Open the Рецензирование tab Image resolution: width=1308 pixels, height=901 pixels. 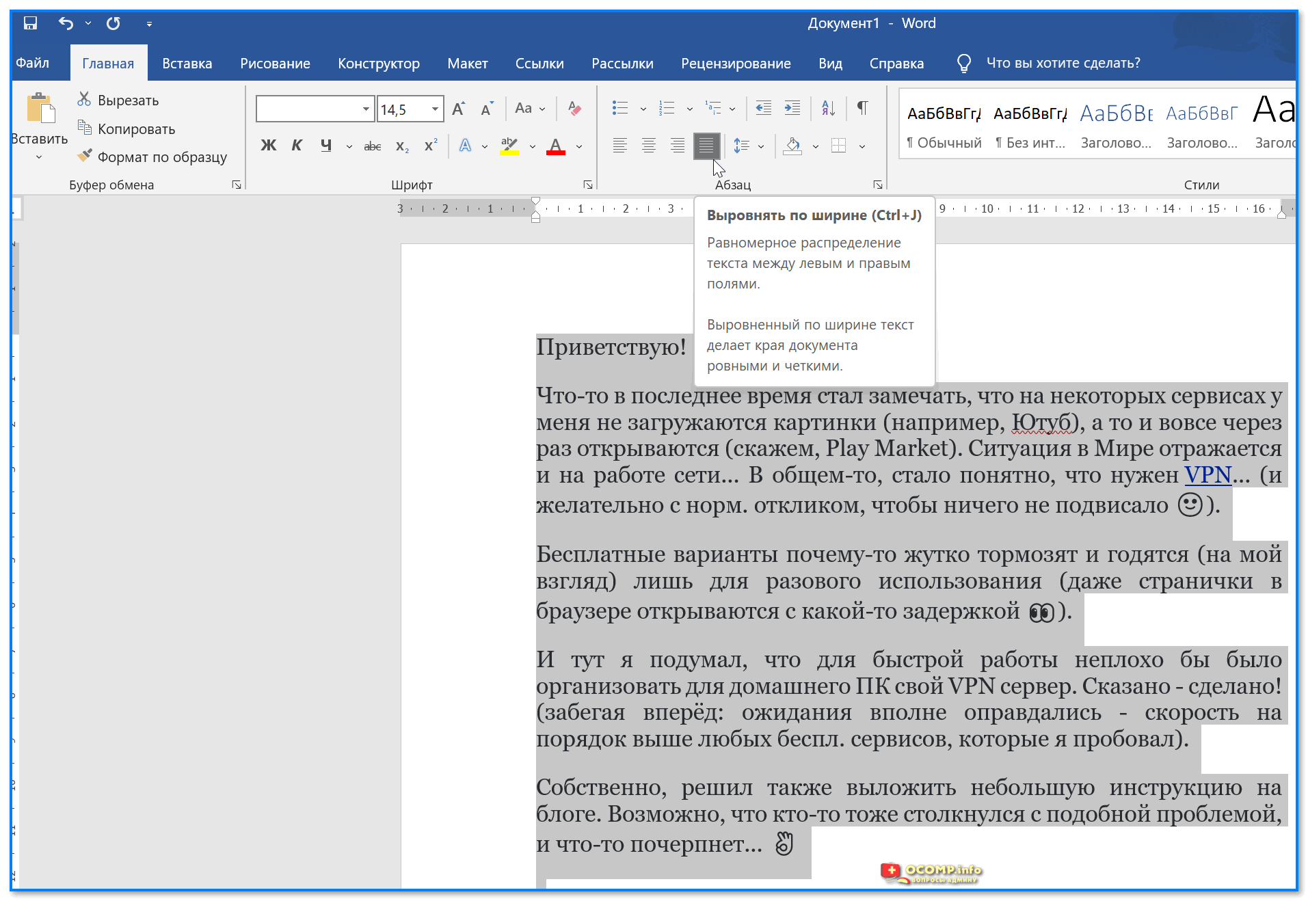tap(736, 63)
